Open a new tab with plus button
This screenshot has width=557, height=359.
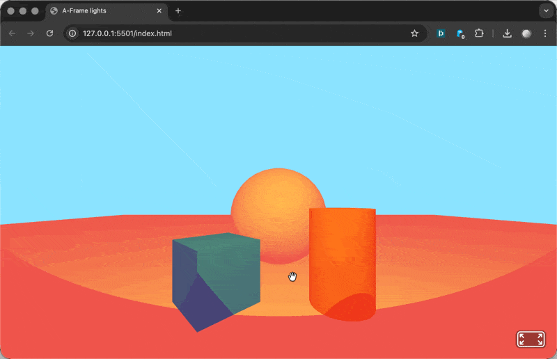click(178, 11)
